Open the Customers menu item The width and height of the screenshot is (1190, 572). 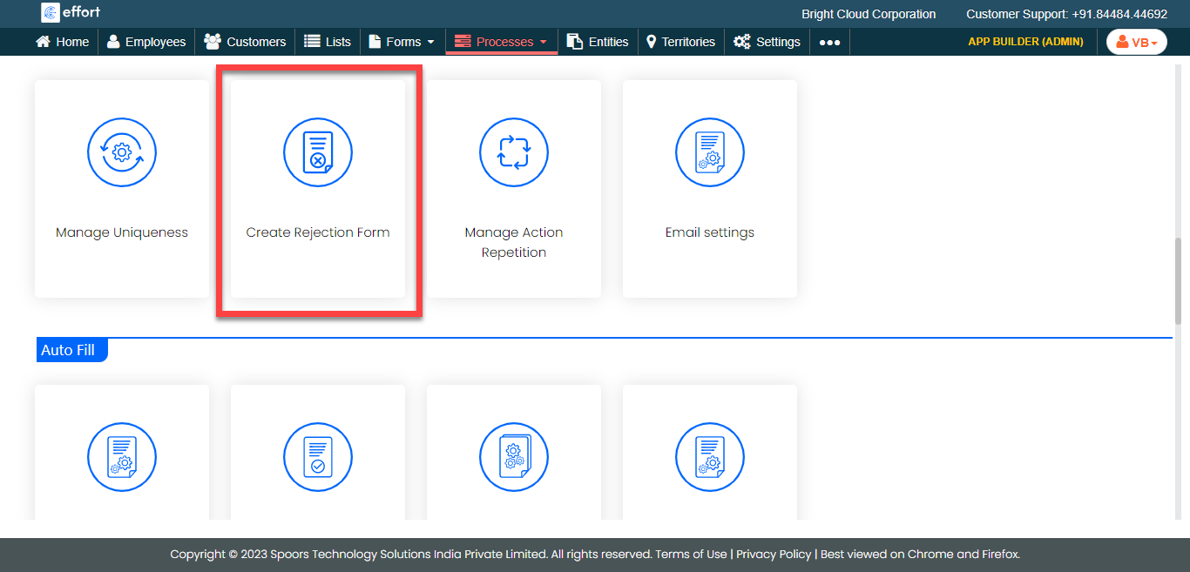tap(245, 42)
